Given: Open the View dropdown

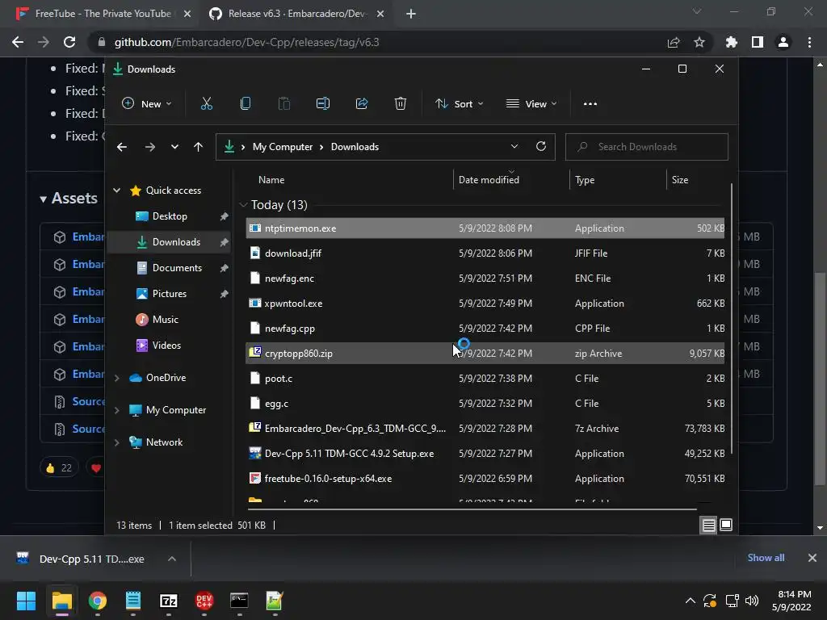Looking at the screenshot, I should [531, 104].
